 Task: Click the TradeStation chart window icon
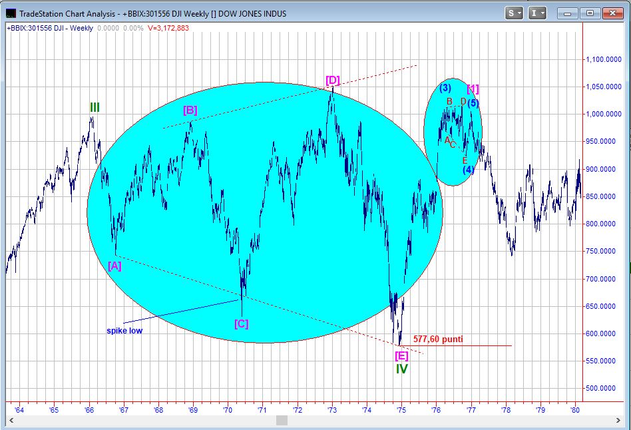pyautogui.click(x=11, y=13)
